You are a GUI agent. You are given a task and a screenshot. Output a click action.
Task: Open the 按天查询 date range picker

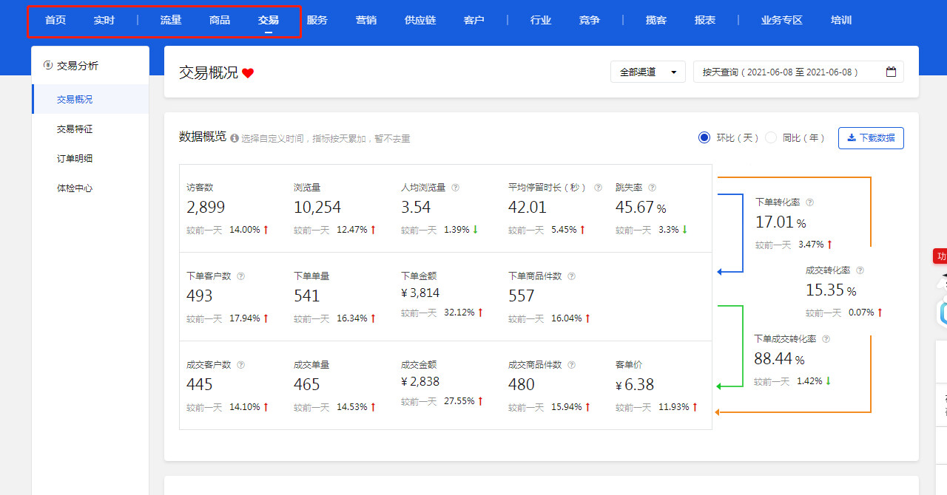(798, 72)
